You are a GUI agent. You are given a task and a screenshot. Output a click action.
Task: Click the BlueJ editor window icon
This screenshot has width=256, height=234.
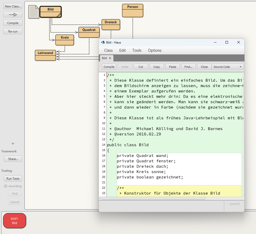click(x=103, y=42)
